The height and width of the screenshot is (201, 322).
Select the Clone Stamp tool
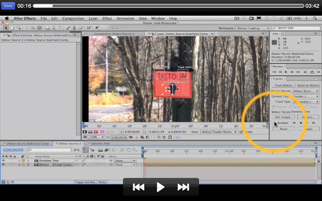click(x=74, y=28)
